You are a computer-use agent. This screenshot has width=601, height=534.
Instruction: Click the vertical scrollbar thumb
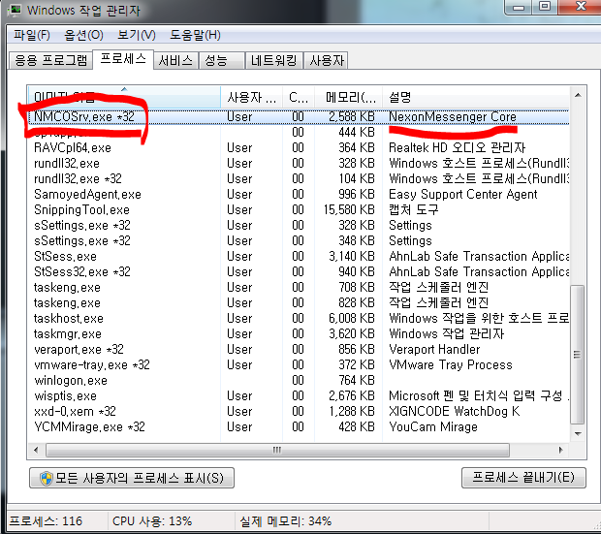(577, 354)
